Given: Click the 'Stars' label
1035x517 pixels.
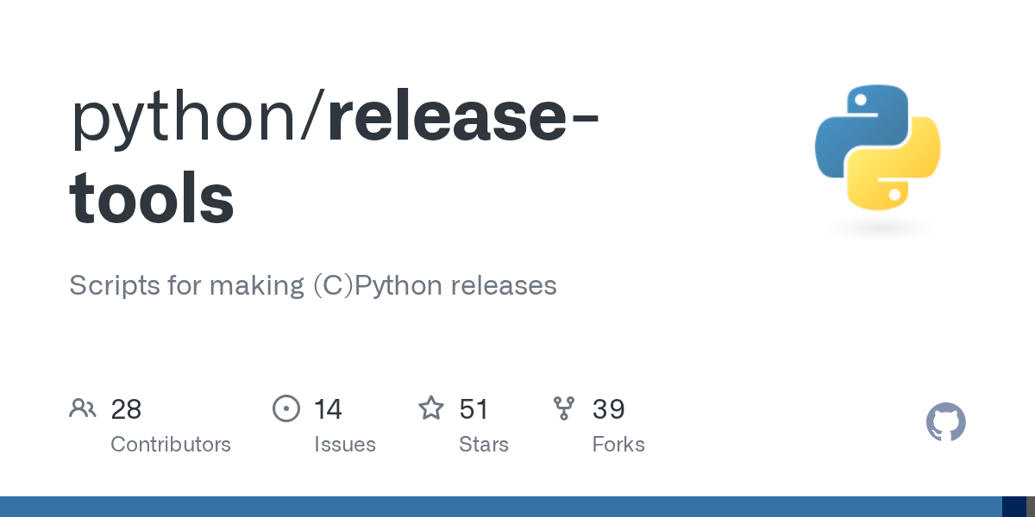Looking at the screenshot, I should [x=484, y=445].
